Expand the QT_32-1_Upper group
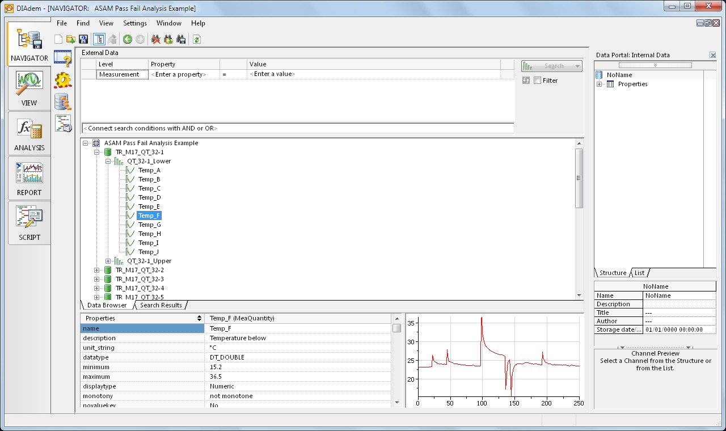The width and height of the screenshot is (726, 431). (108, 261)
